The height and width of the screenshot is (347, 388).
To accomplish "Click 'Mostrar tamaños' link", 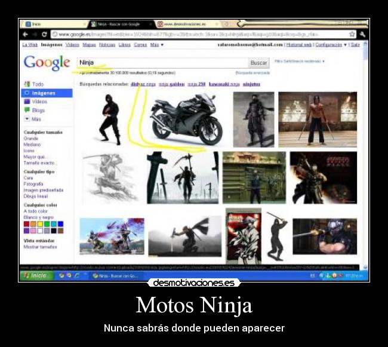I will tap(40, 247).
